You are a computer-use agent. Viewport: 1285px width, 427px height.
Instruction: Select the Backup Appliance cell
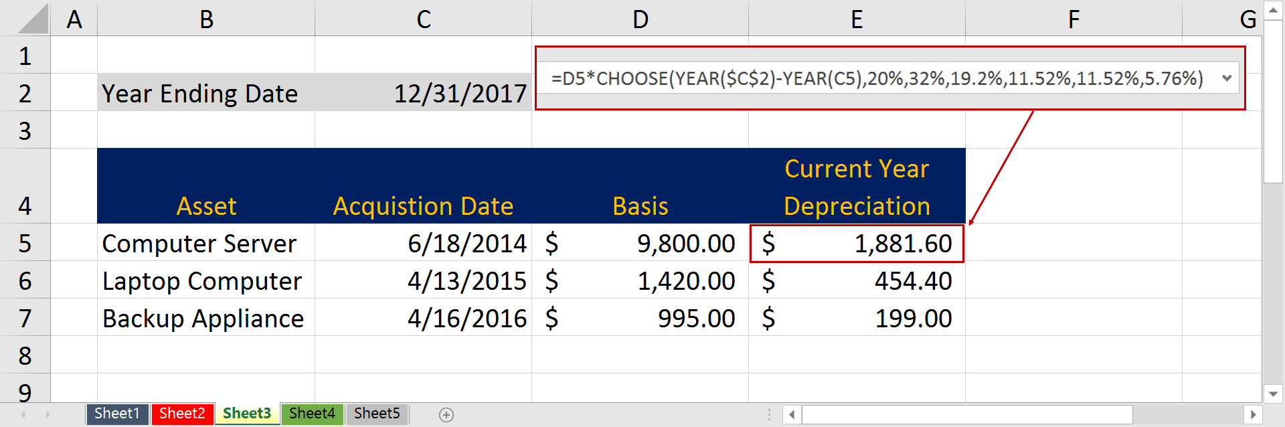point(206,318)
